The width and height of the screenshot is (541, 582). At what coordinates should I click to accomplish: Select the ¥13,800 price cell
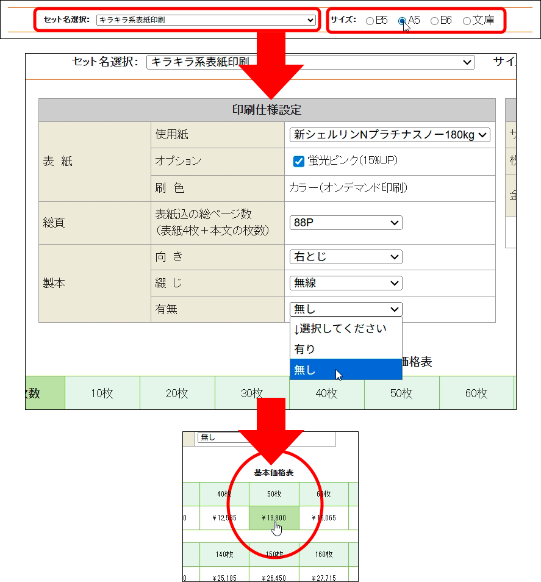click(274, 518)
